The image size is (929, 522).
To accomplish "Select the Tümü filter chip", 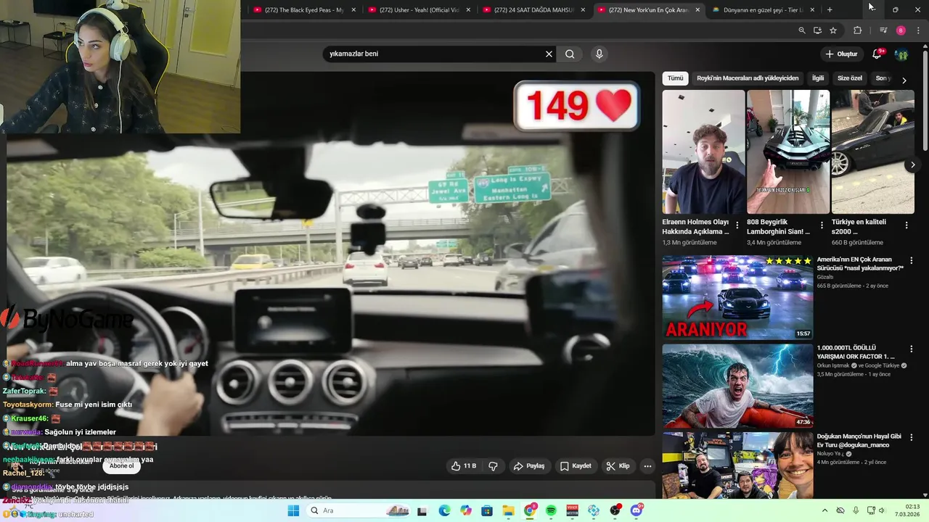I will coord(676,78).
